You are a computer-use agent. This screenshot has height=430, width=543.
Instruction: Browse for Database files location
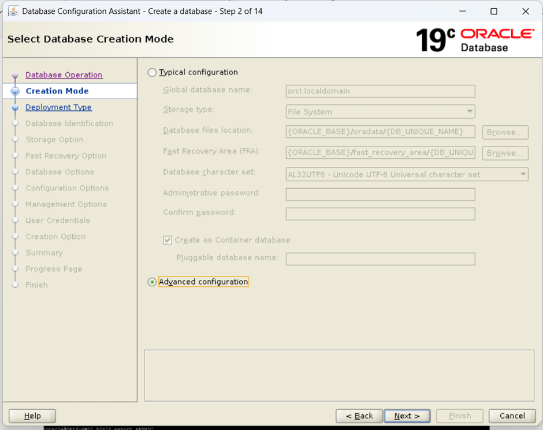(505, 132)
